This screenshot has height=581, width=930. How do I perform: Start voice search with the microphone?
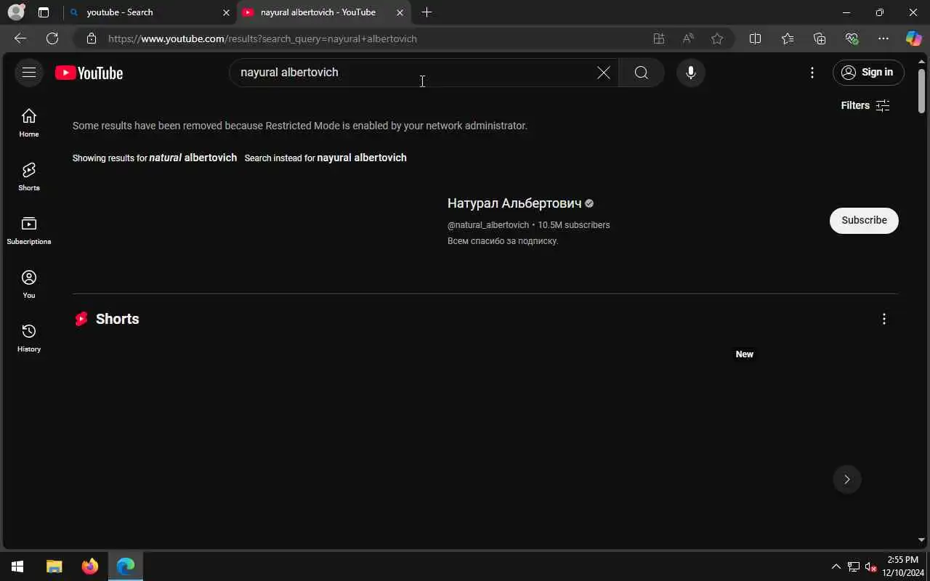click(x=691, y=73)
